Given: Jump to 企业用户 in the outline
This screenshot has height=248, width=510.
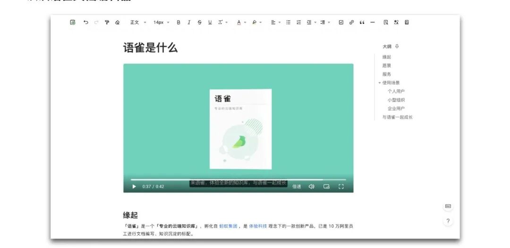Looking at the screenshot, I should [x=396, y=109].
